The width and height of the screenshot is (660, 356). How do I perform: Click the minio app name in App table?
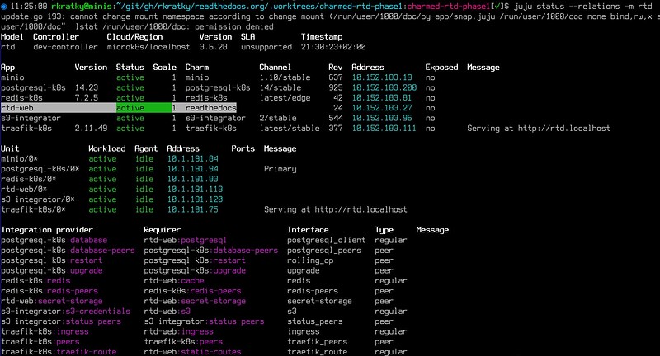pos(12,77)
